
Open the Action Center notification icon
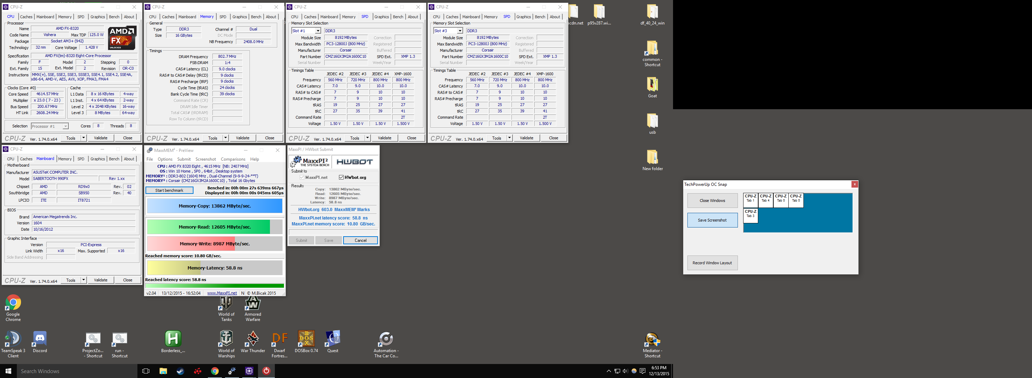(643, 371)
